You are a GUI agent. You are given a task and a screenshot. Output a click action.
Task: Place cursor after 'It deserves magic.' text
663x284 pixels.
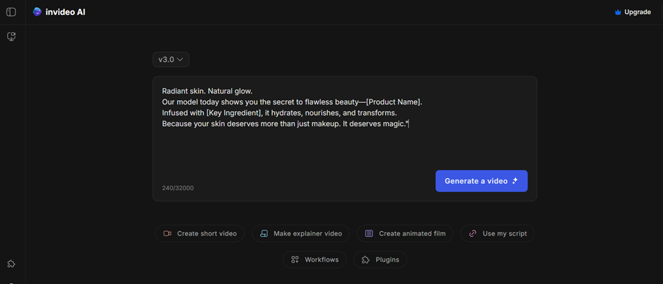[x=408, y=124]
